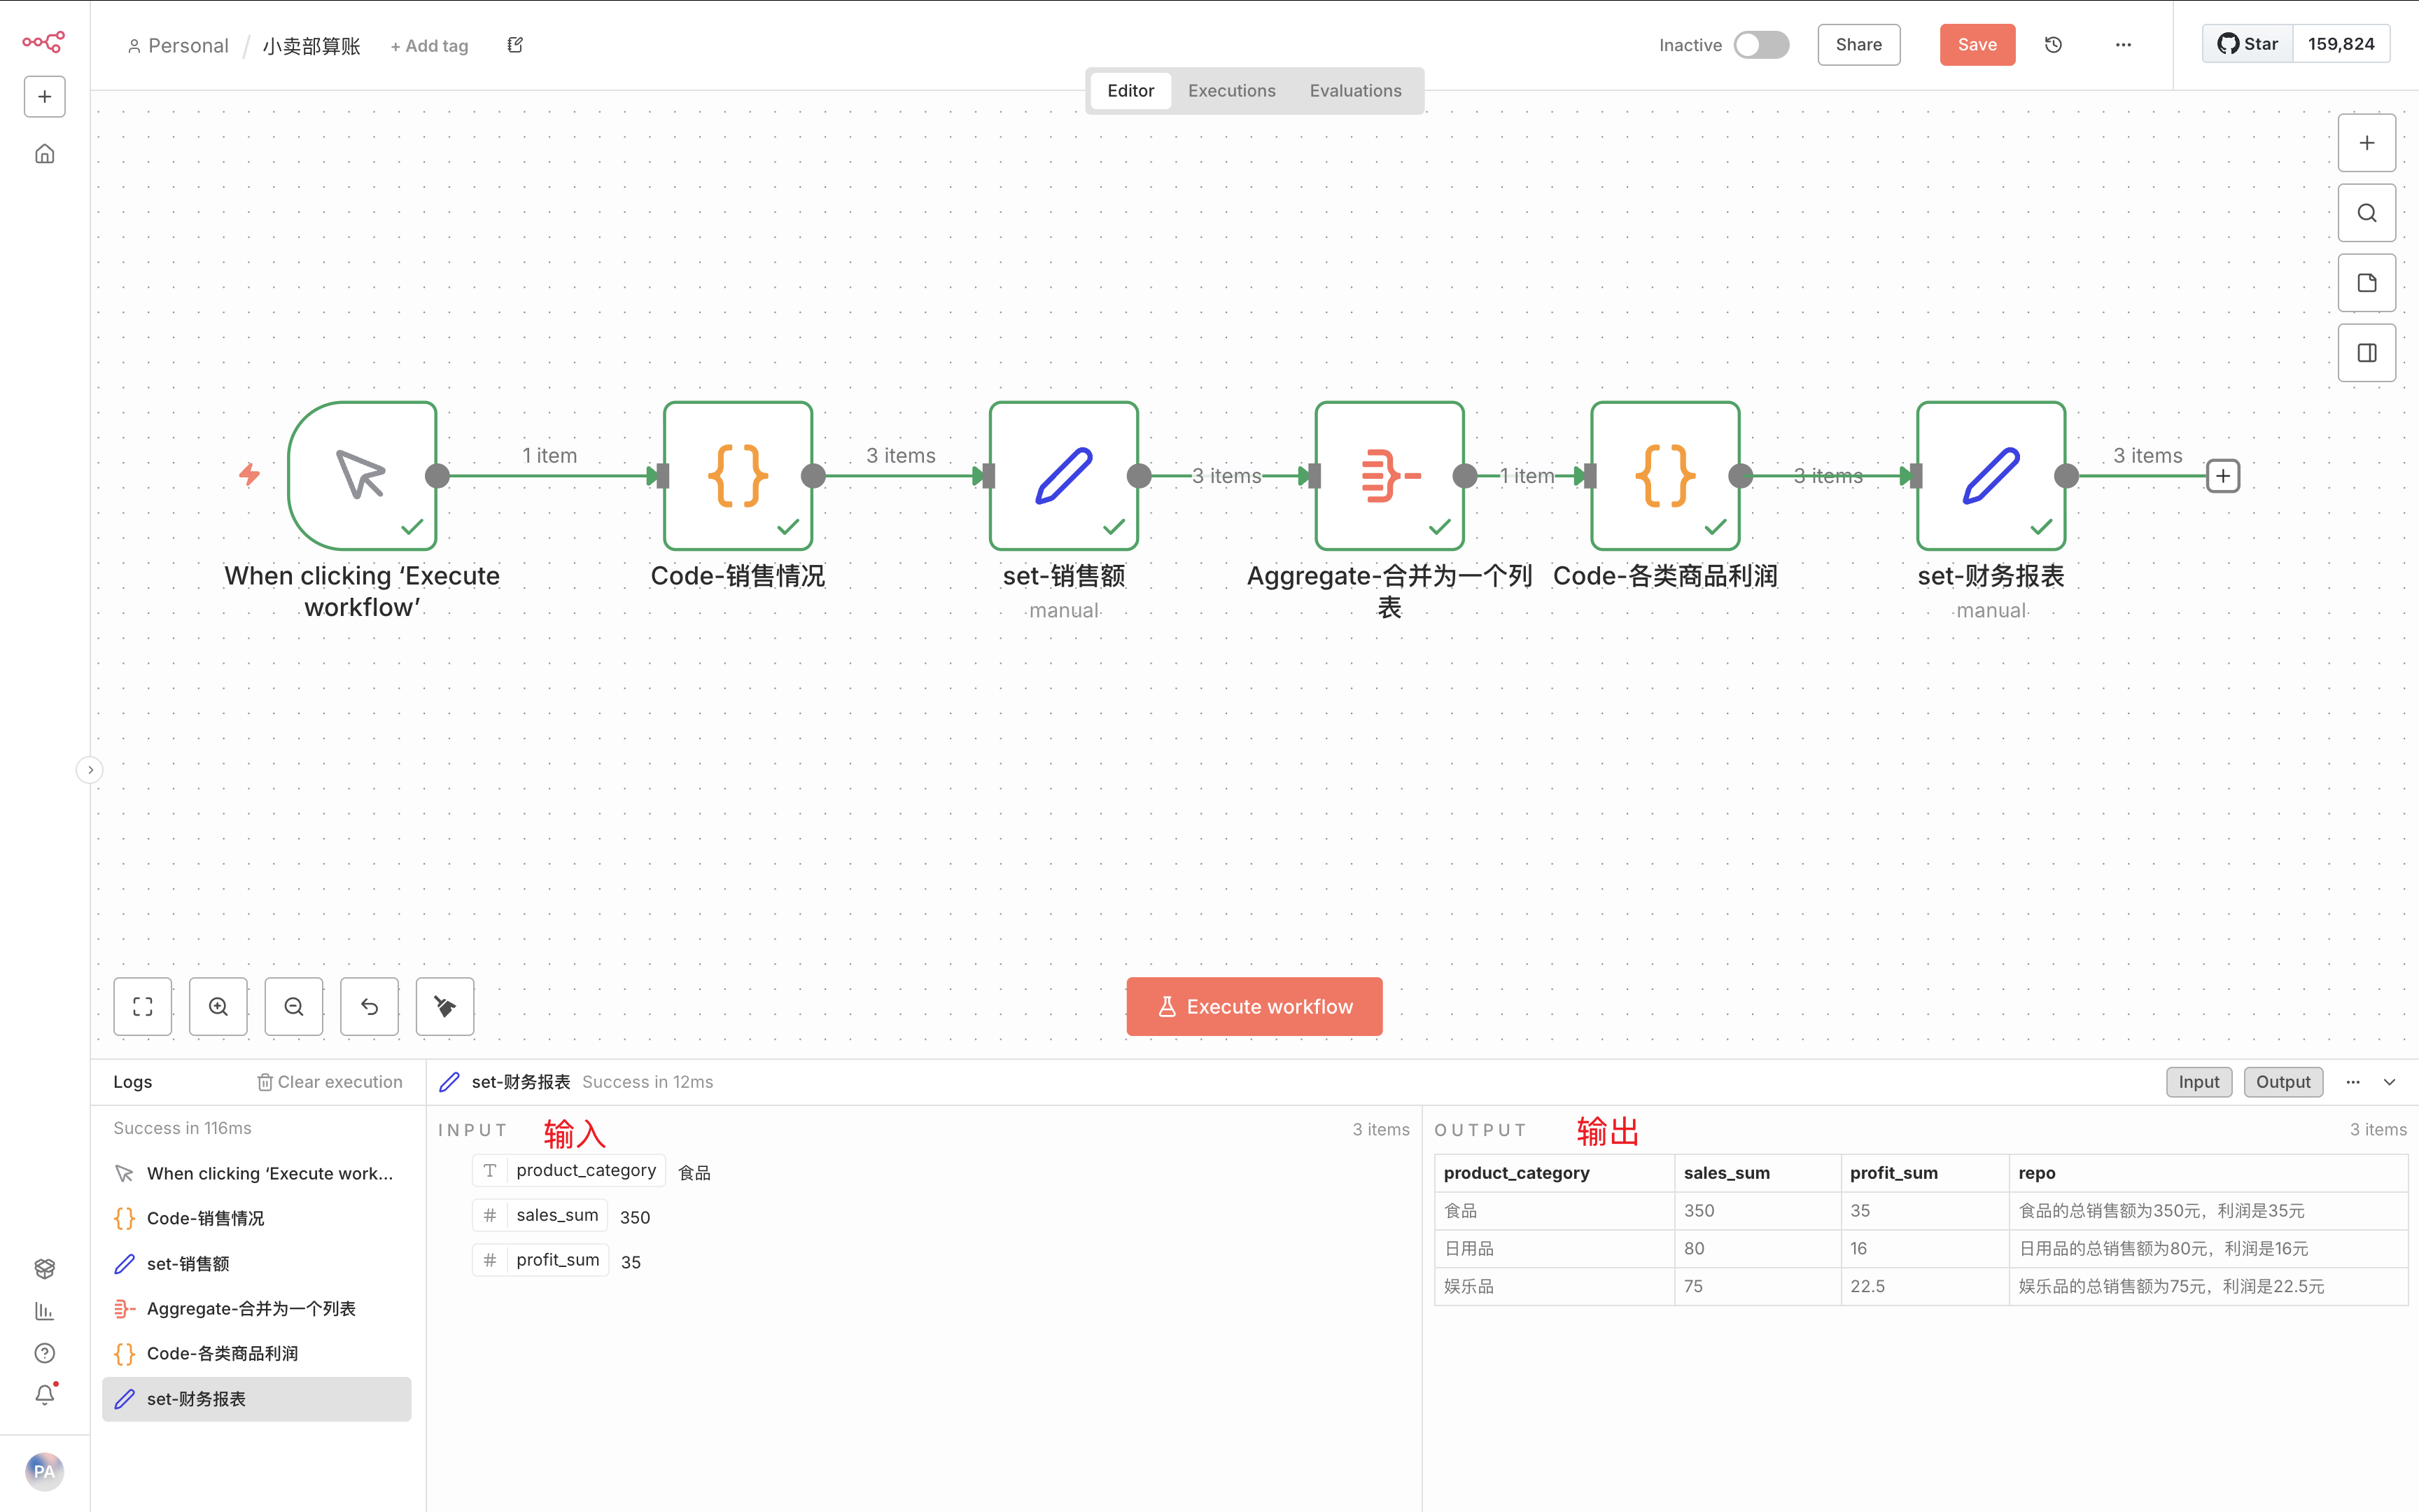The image size is (2419, 1512).
Task: Click the Execute workflow button
Action: [1254, 1006]
